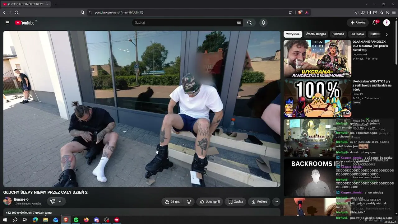The image size is (398, 224).
Task: Open the YouTube guide hamburger menu
Action: point(7,23)
